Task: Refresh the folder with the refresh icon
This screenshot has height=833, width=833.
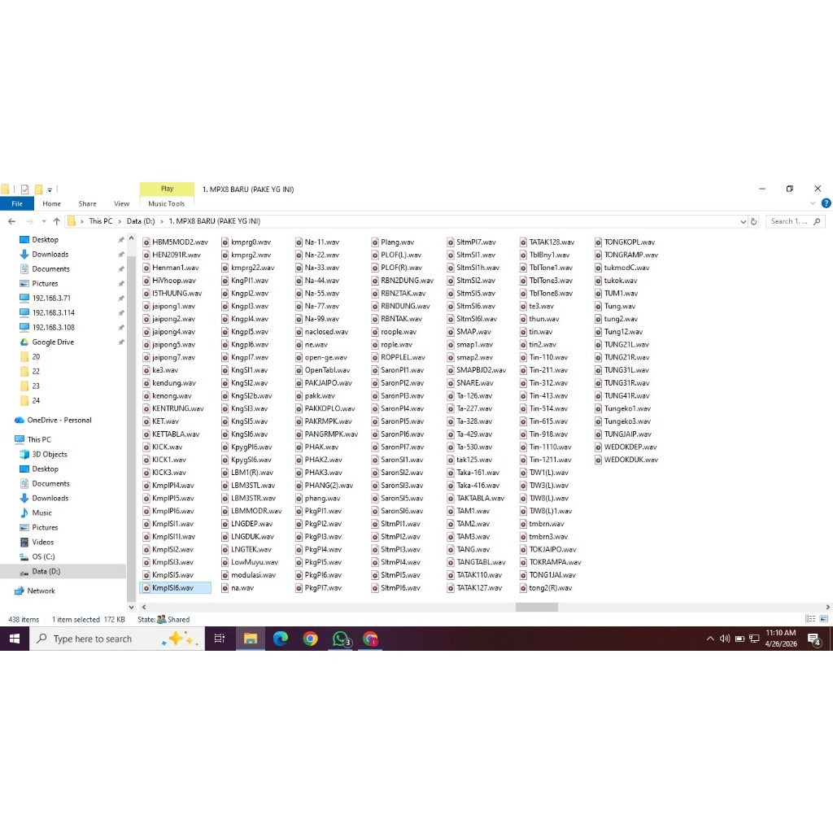Action: click(753, 221)
